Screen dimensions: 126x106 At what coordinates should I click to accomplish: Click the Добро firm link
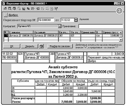point(13,15)
